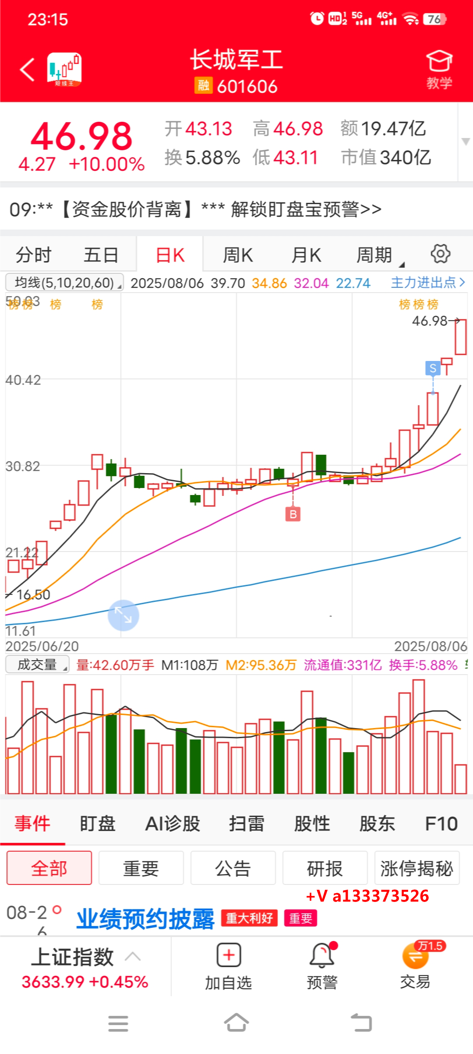This screenshot has height=1054, width=473.
Task: Select the 重要 filter button
Action: click(141, 868)
